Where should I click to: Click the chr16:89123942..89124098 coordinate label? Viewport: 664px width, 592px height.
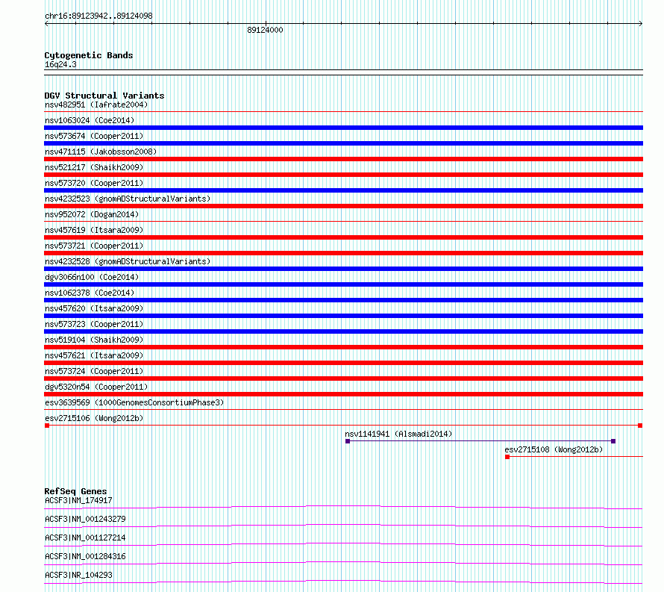(98, 16)
